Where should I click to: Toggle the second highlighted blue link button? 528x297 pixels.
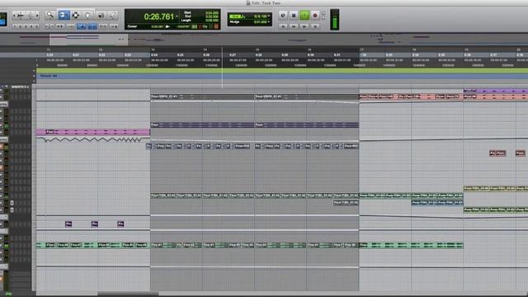click(x=92, y=26)
